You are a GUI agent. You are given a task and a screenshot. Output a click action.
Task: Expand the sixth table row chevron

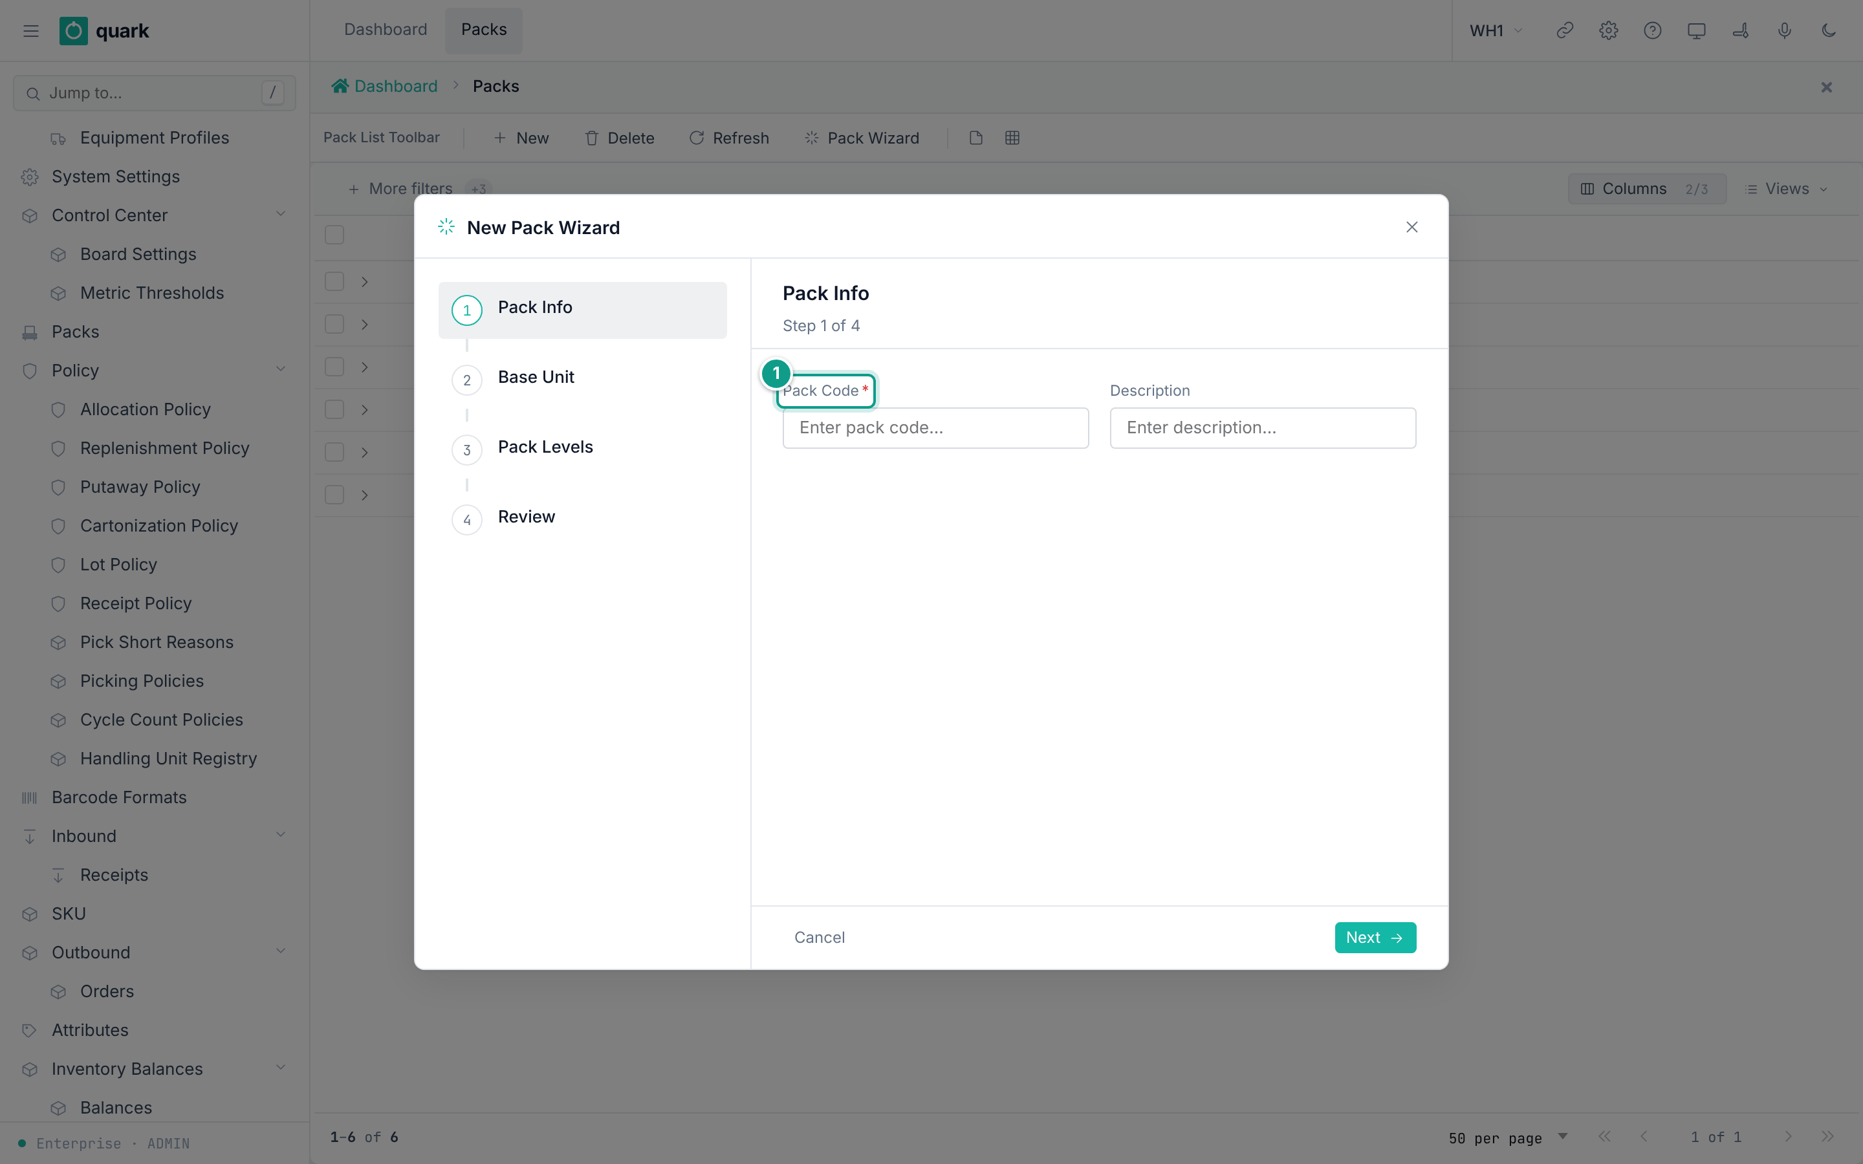(x=365, y=495)
